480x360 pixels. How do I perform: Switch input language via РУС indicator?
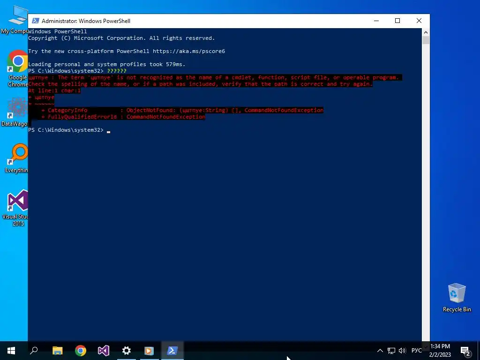coord(416,351)
